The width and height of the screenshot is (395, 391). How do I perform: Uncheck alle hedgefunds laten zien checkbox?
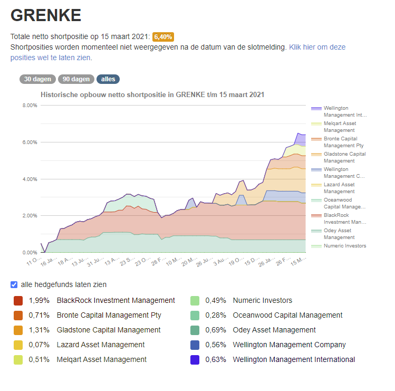point(14,284)
